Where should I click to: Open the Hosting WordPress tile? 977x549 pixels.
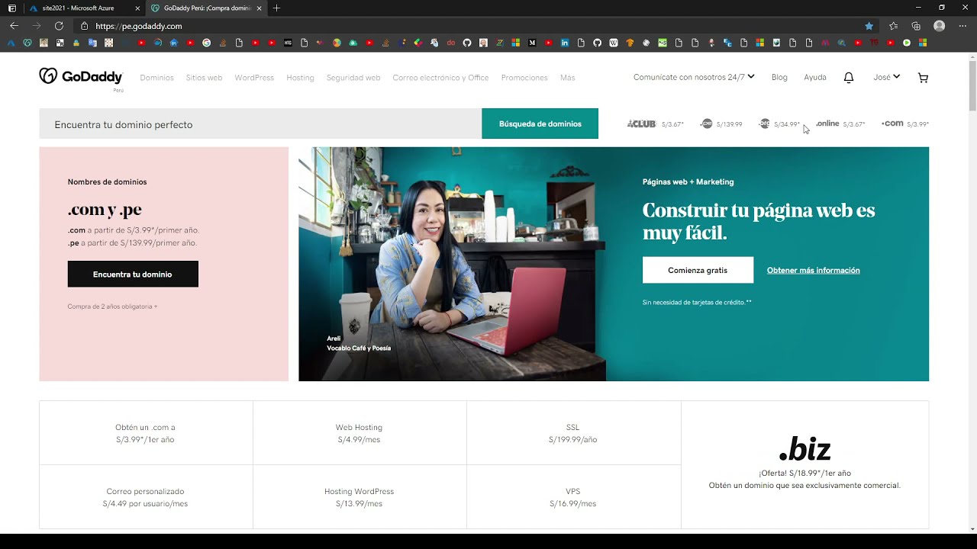click(x=360, y=497)
